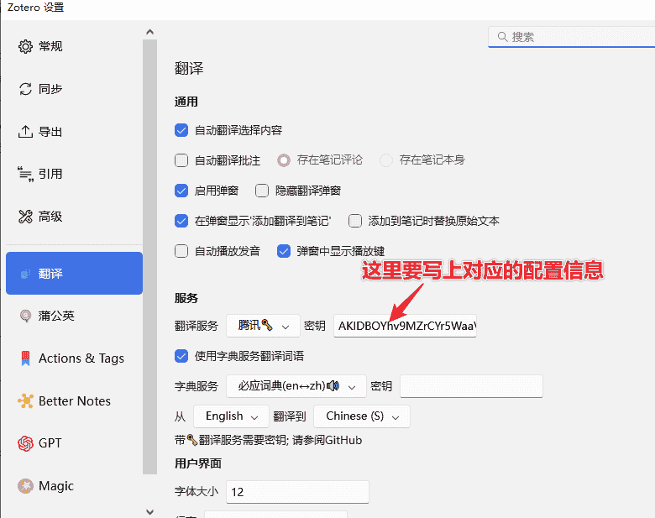655x518 pixels.
Task: Click the translation service 密钥 field with AKID key
Action: (405, 326)
